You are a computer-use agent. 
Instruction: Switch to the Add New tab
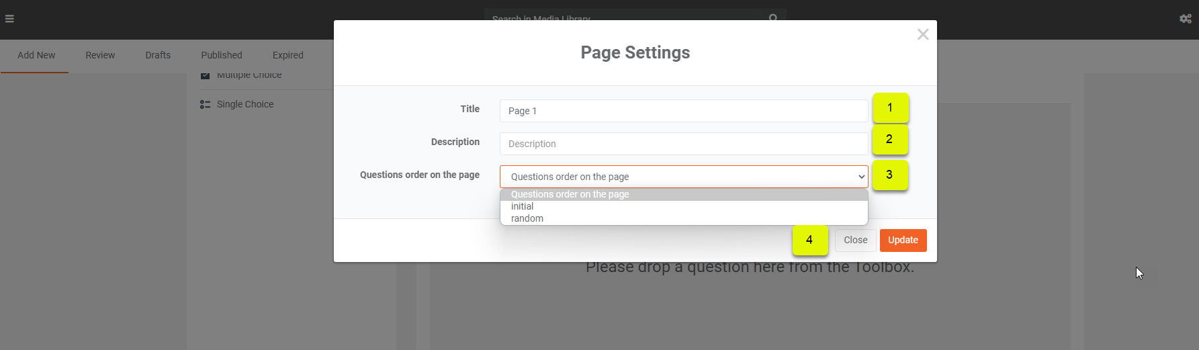tap(36, 55)
